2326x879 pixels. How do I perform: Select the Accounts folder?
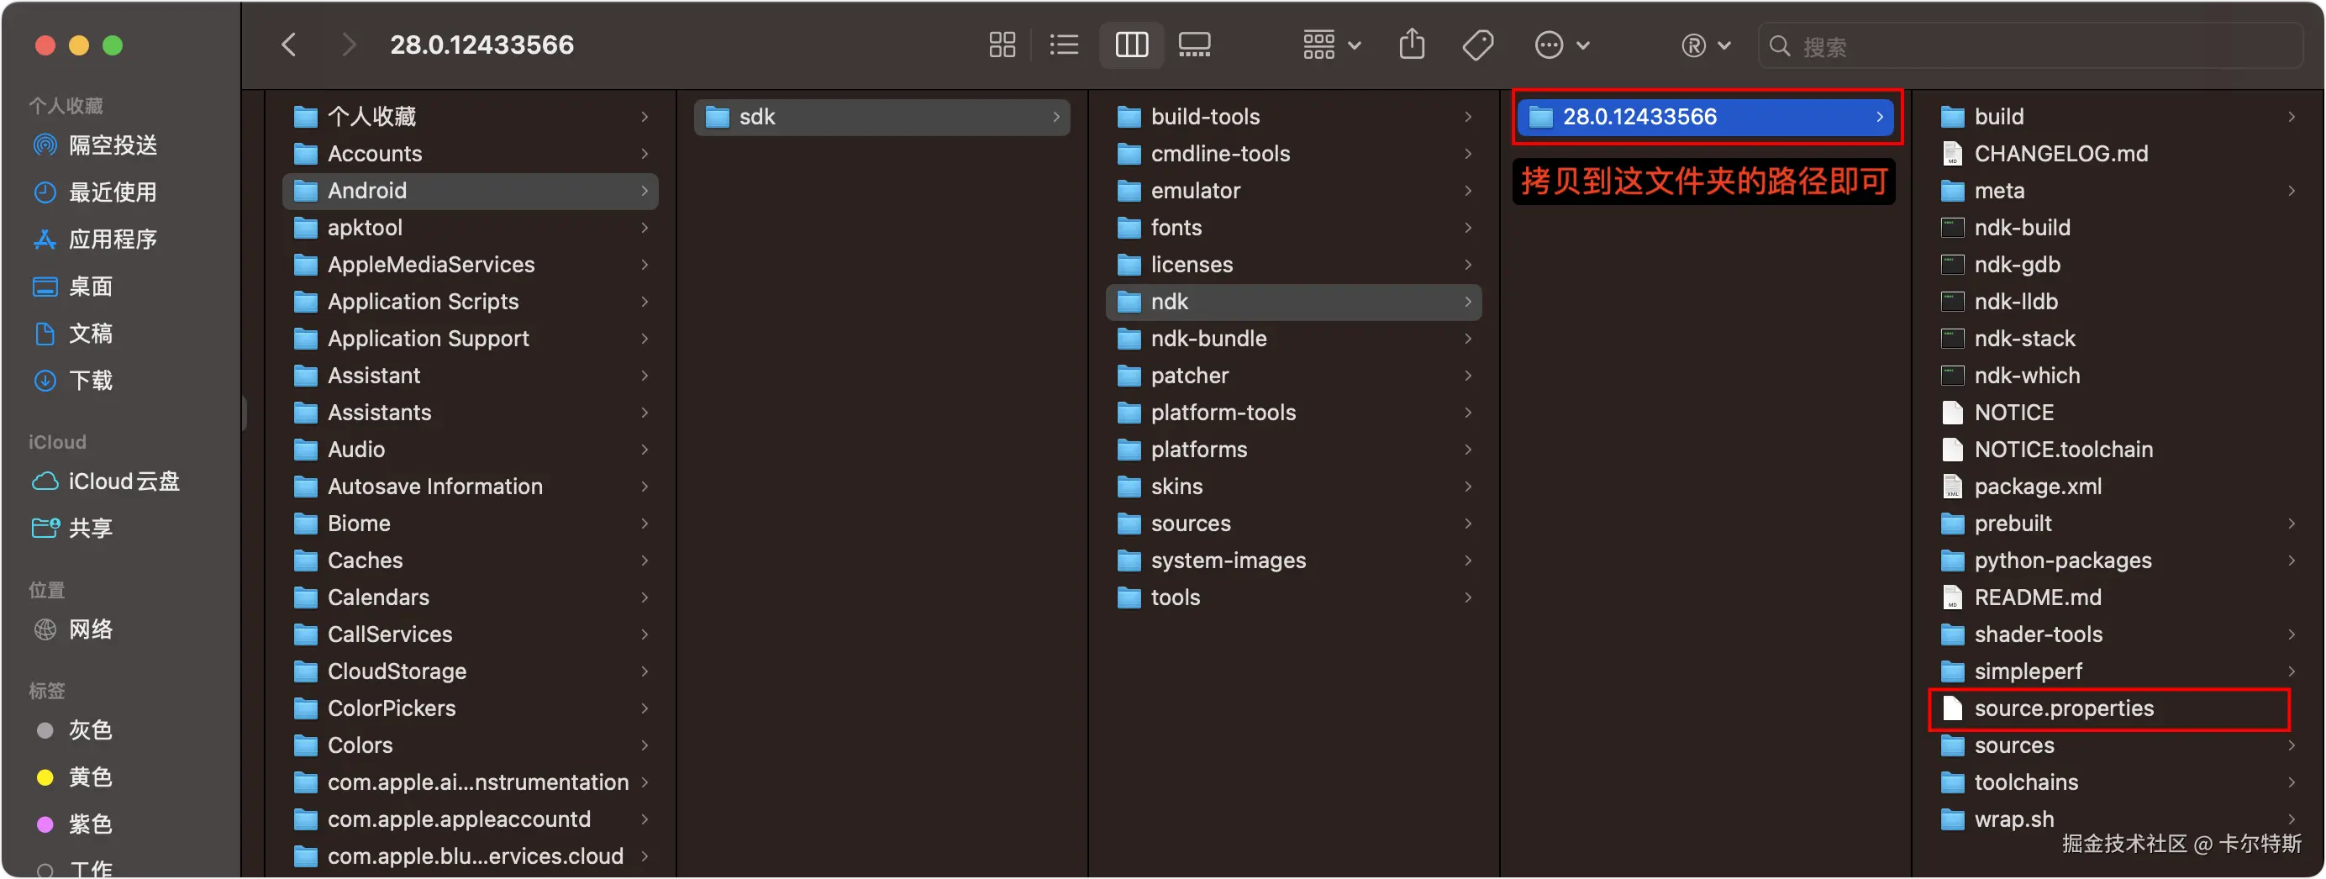(471, 154)
